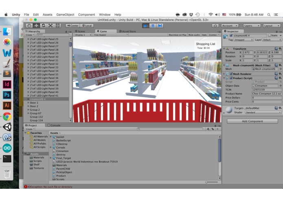Click favorites star icon in Project toolbar
This screenshot has width=283, height=201.
[217, 129]
